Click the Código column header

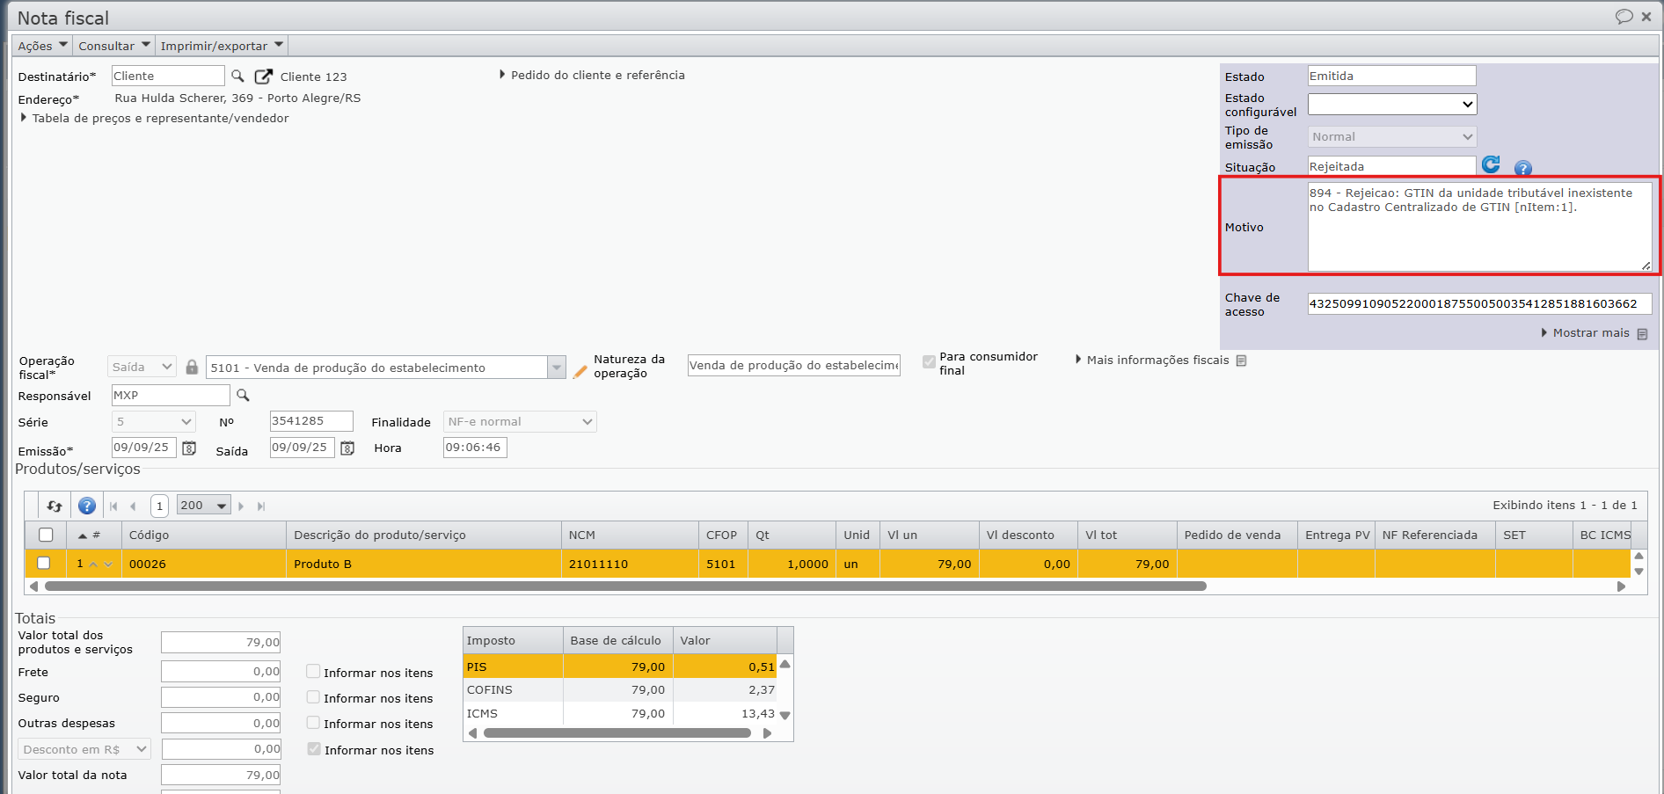(204, 535)
